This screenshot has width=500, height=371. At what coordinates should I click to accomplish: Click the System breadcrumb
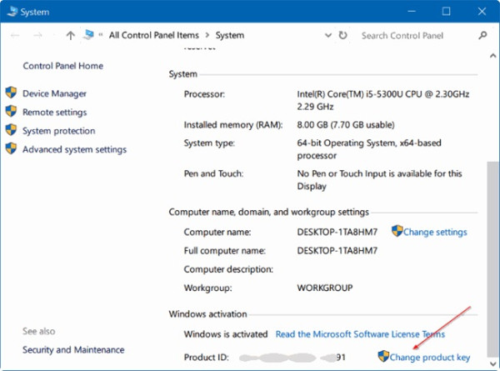coord(230,35)
